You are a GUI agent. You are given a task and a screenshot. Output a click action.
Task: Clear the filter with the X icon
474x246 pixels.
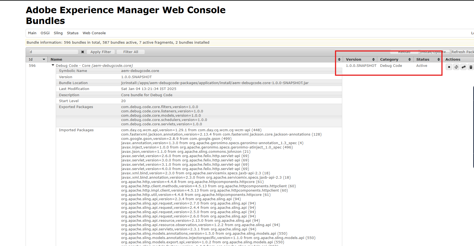(x=82, y=52)
